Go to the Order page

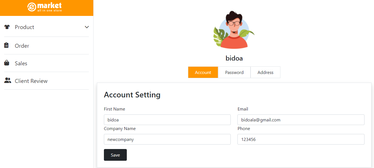coord(22,46)
